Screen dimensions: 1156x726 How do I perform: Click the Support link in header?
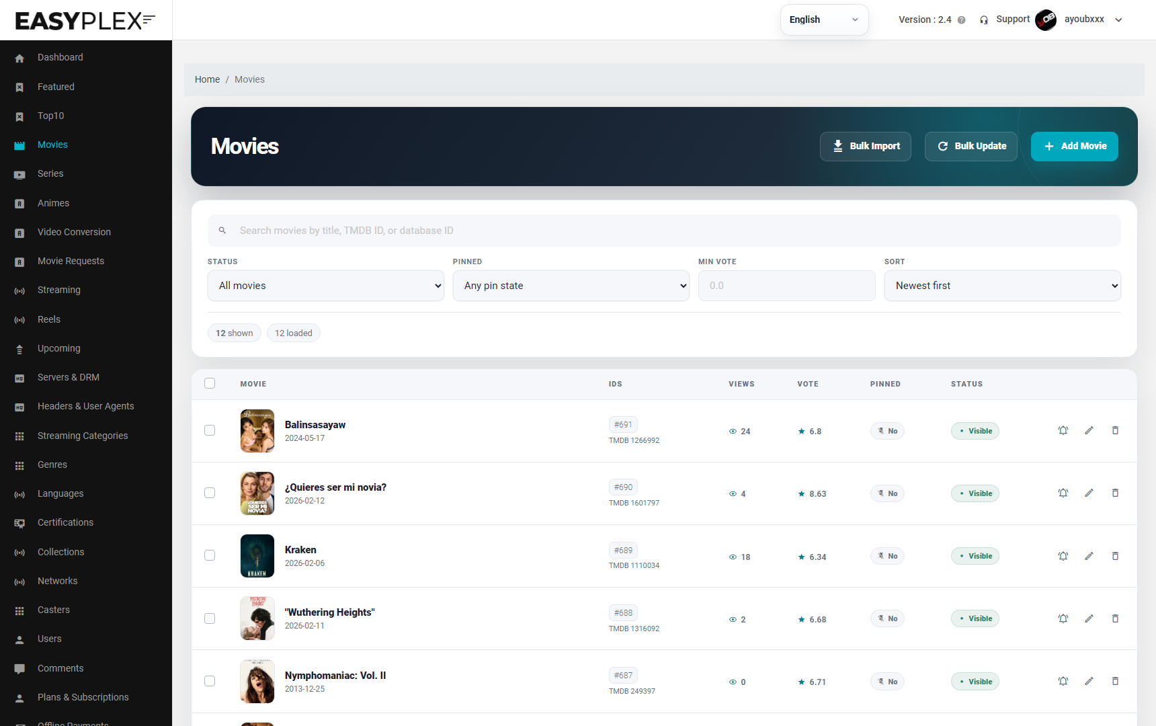click(x=1013, y=19)
